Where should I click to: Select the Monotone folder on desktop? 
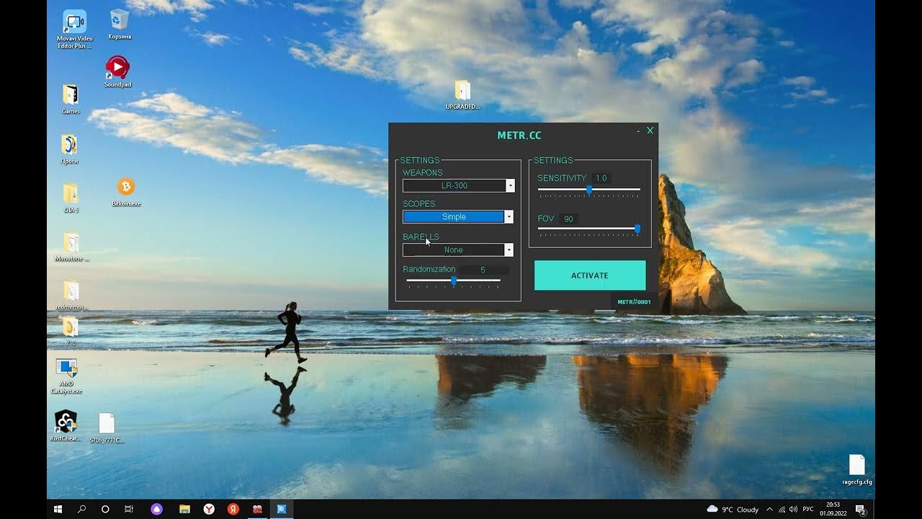(x=71, y=247)
